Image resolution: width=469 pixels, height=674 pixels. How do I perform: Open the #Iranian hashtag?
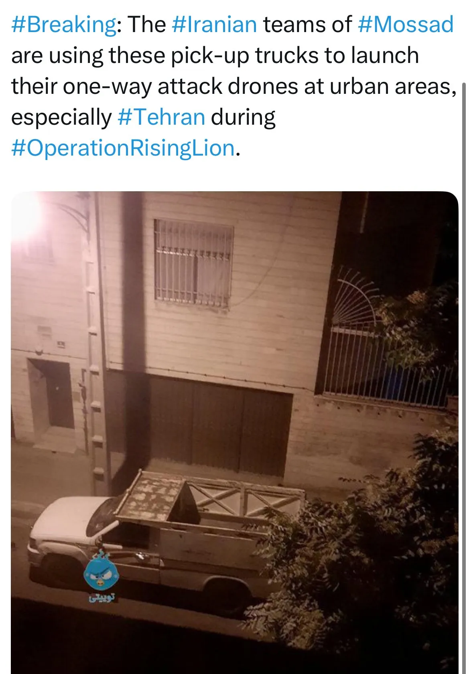[214, 24]
